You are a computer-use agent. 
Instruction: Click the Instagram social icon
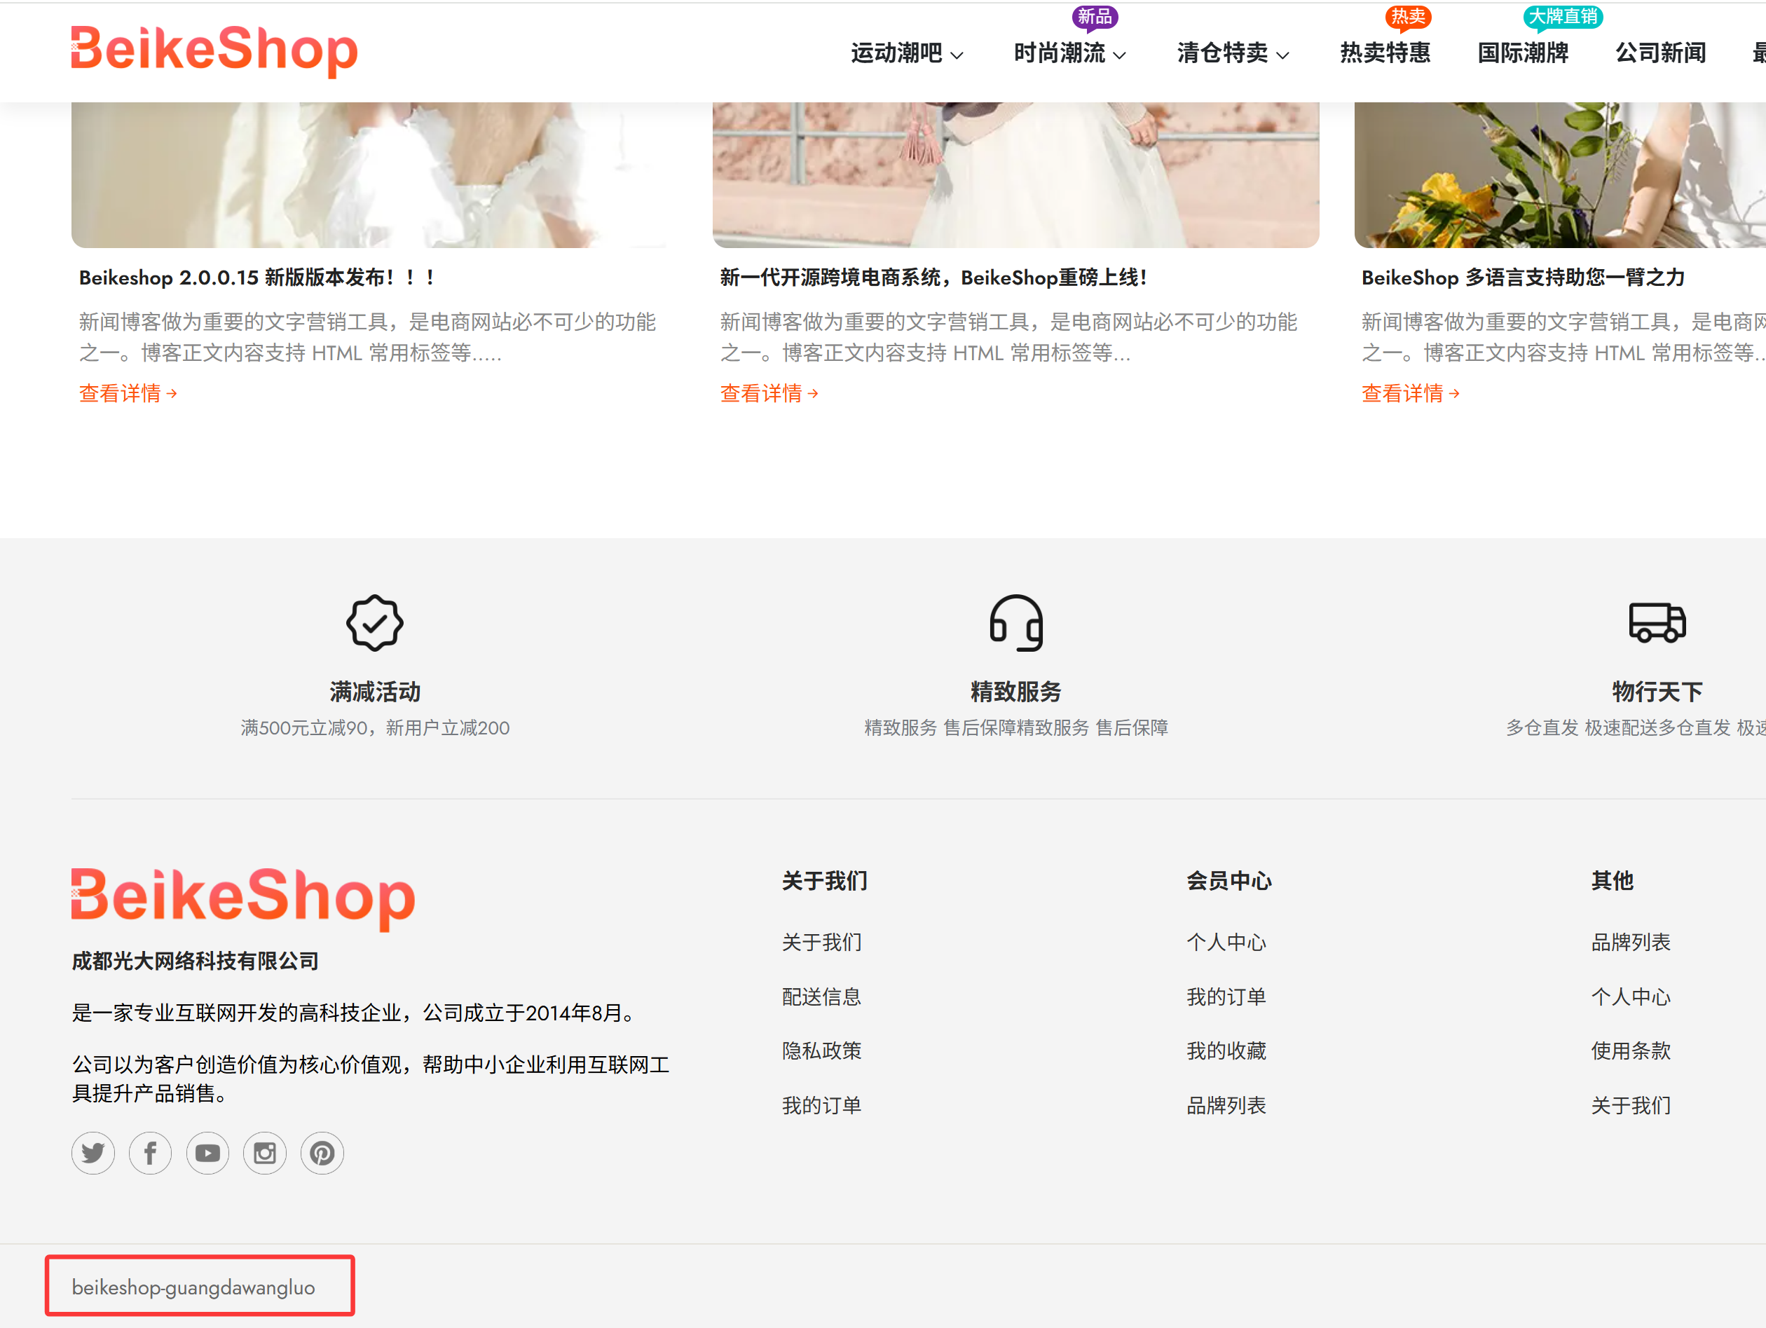264,1152
